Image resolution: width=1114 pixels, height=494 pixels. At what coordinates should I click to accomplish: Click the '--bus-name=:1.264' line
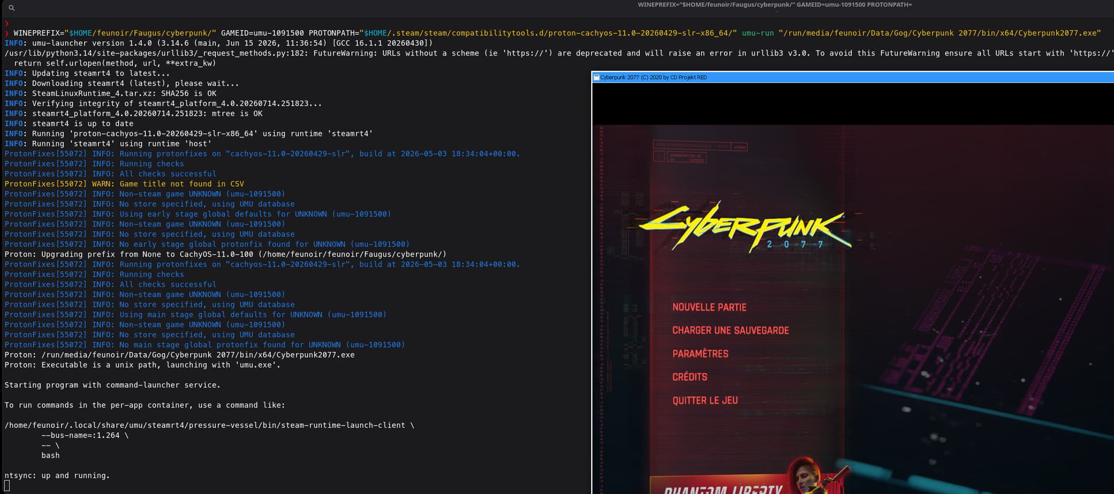point(85,435)
